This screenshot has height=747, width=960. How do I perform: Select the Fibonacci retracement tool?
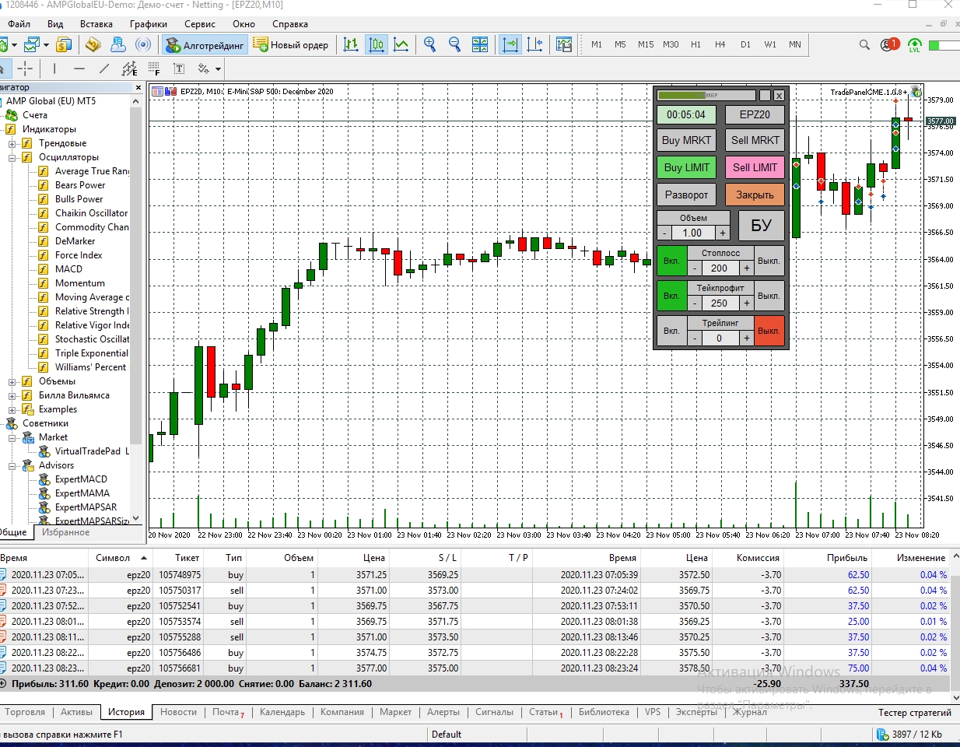point(154,68)
